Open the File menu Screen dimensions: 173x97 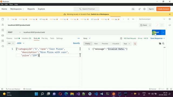point(2,4)
